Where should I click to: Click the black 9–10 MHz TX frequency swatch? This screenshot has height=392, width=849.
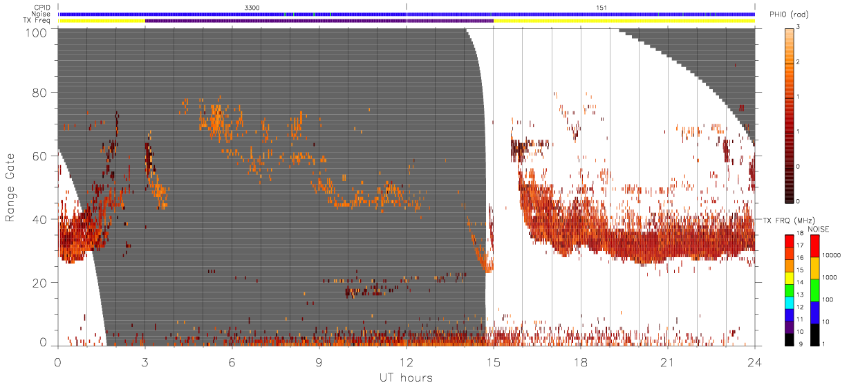(x=789, y=339)
